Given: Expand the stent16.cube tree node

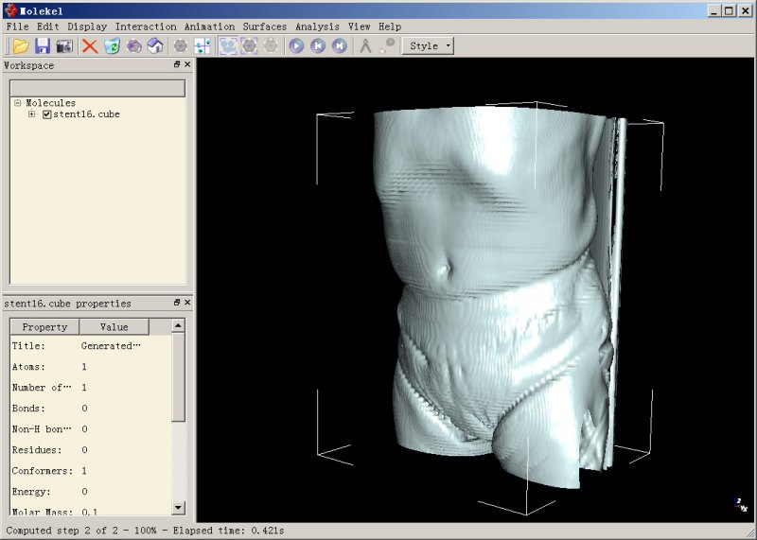Looking at the screenshot, I should click(31, 114).
